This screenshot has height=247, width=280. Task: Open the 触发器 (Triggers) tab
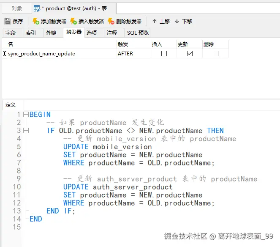click(x=74, y=32)
